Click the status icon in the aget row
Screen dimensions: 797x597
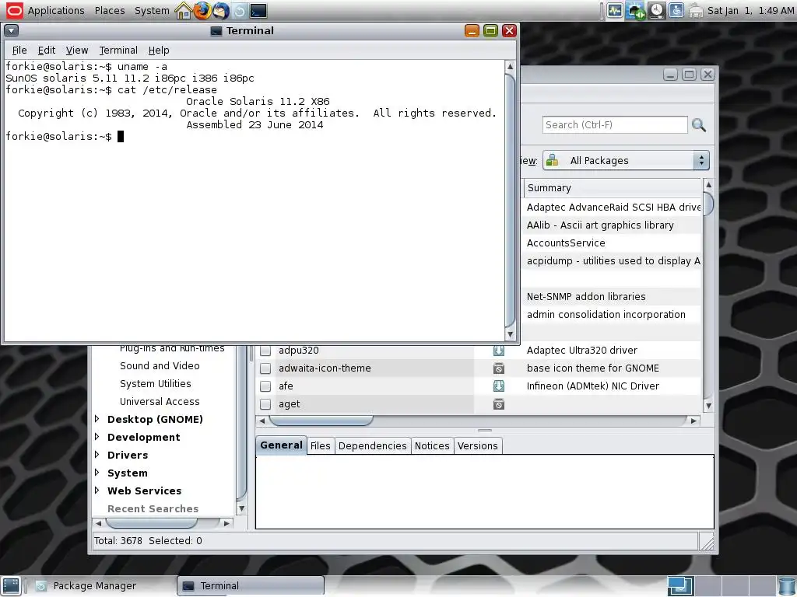pos(499,404)
